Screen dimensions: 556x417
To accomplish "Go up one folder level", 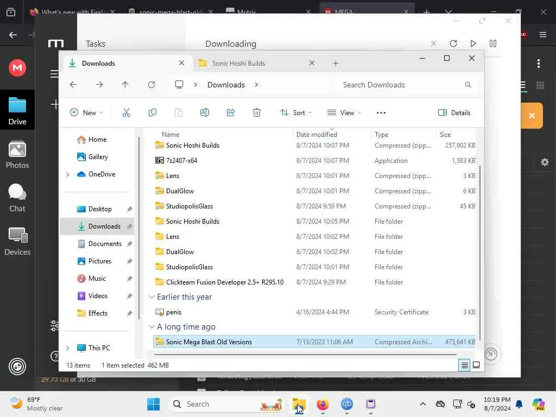I will coord(125,84).
